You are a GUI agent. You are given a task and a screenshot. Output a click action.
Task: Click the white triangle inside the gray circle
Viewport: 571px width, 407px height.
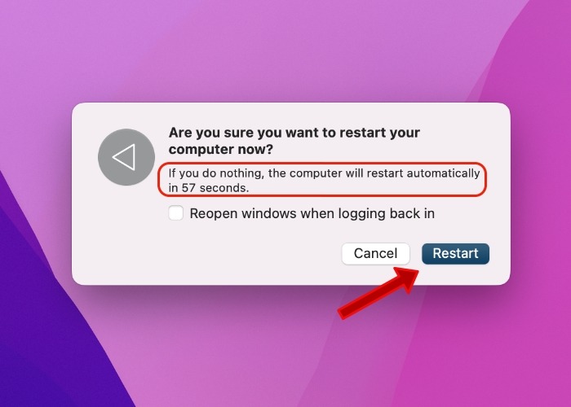pos(124,157)
